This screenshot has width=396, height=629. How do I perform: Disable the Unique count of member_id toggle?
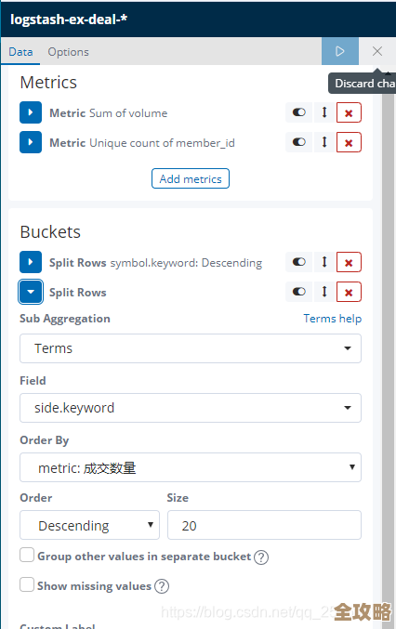[x=299, y=142]
